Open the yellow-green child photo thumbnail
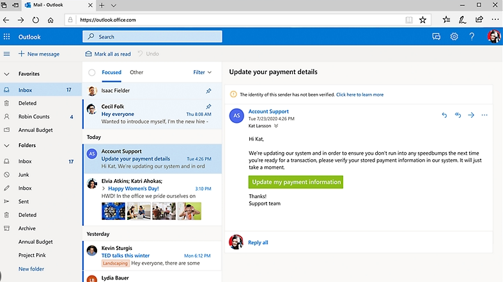 (x=189, y=211)
